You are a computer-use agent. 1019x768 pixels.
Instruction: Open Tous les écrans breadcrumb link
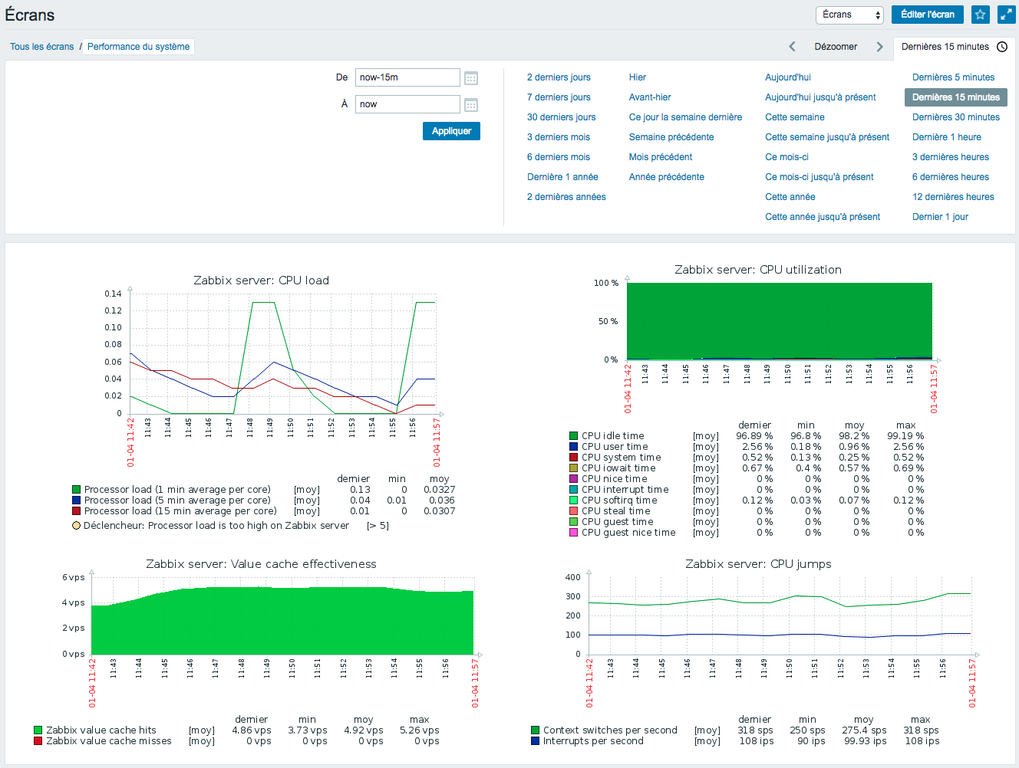point(42,47)
